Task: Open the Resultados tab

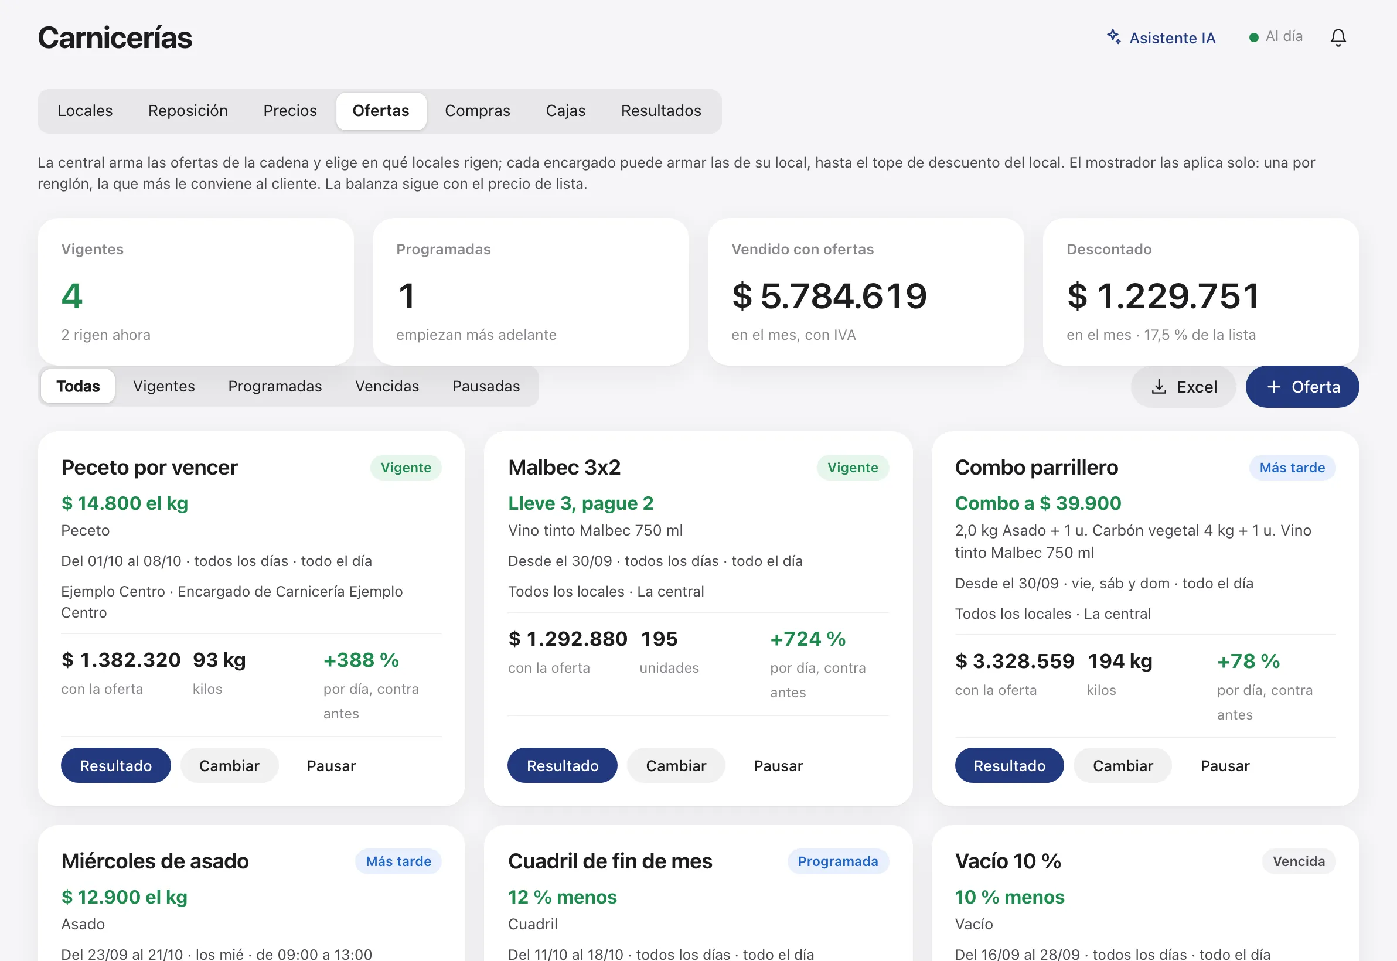Action: click(x=660, y=111)
